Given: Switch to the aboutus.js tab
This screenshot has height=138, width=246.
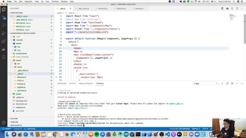Looking at the screenshot, I should pyautogui.click(x=121, y=8).
